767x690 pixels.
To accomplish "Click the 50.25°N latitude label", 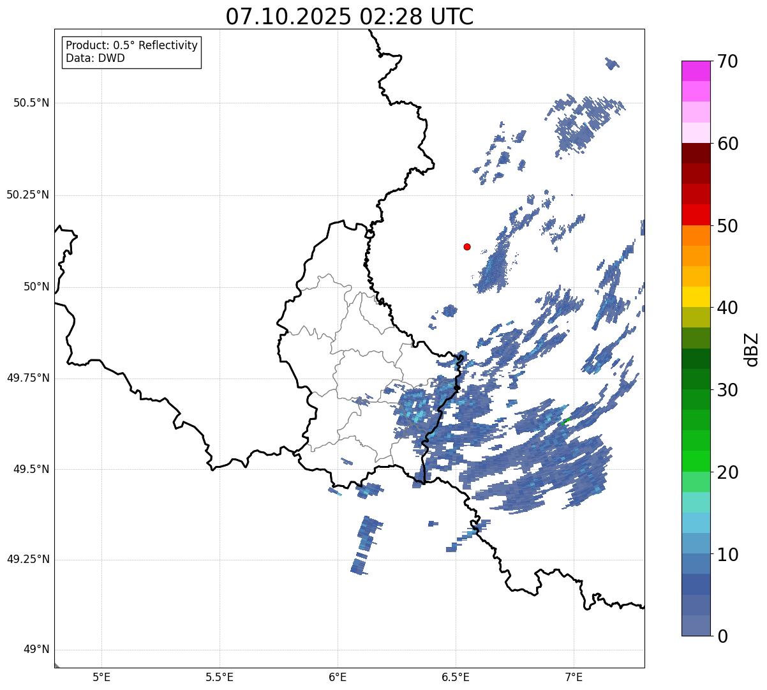I will (x=27, y=195).
